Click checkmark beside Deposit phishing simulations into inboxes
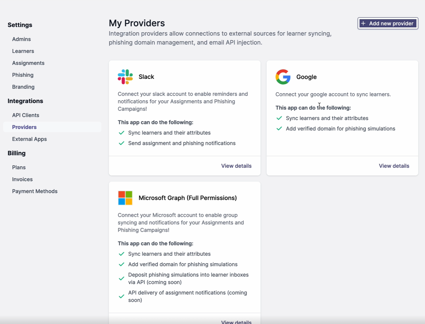This screenshot has width=425, height=324. coord(121,279)
